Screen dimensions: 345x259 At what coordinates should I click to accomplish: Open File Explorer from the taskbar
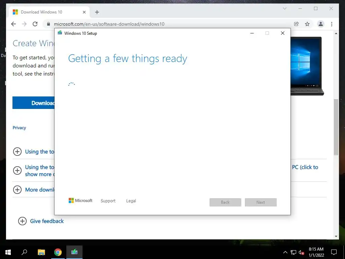point(41,252)
